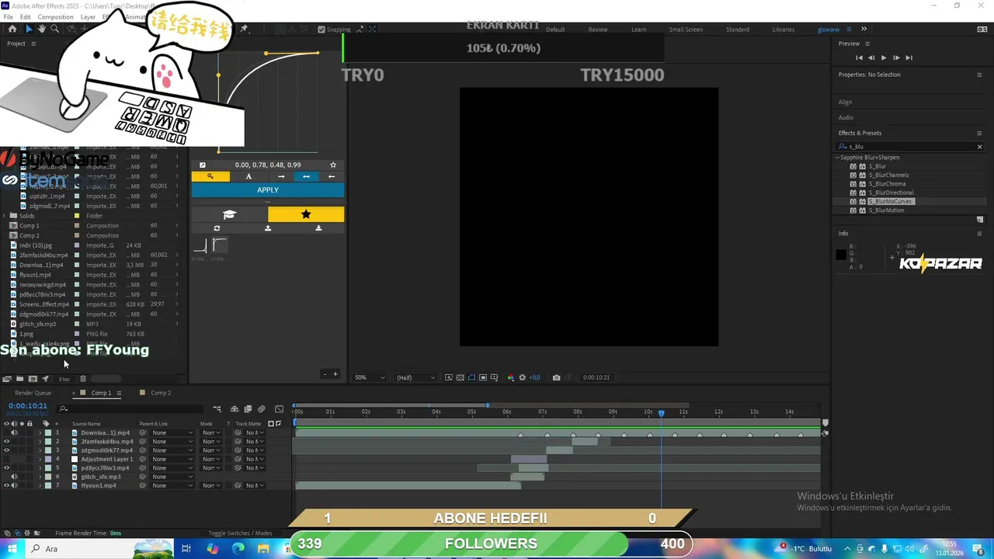Click the Windows taskbar search Ara
Viewport: 994px width, 559px height.
click(51, 549)
